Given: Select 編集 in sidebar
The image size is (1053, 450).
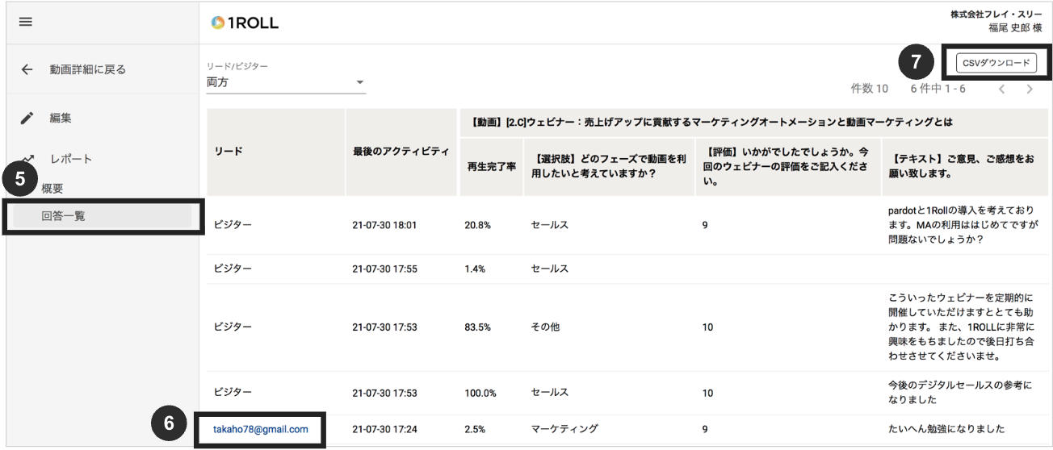Looking at the screenshot, I should pos(61,118).
